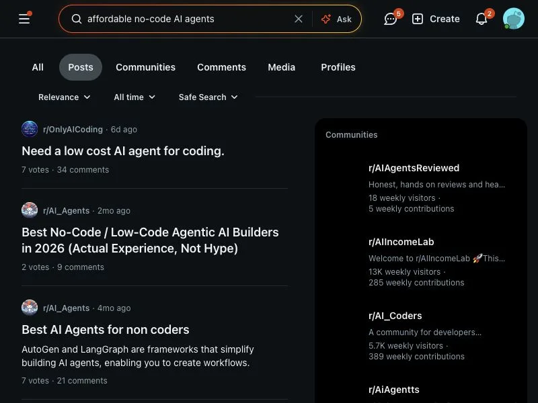Click '7 votes · 34 comments' text

tap(65, 170)
